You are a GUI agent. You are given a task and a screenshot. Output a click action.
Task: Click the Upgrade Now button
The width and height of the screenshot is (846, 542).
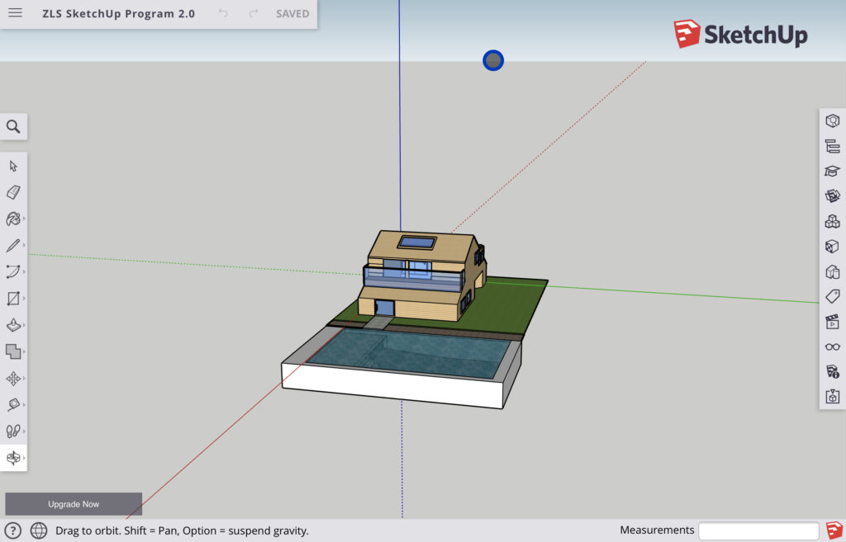pos(74,504)
